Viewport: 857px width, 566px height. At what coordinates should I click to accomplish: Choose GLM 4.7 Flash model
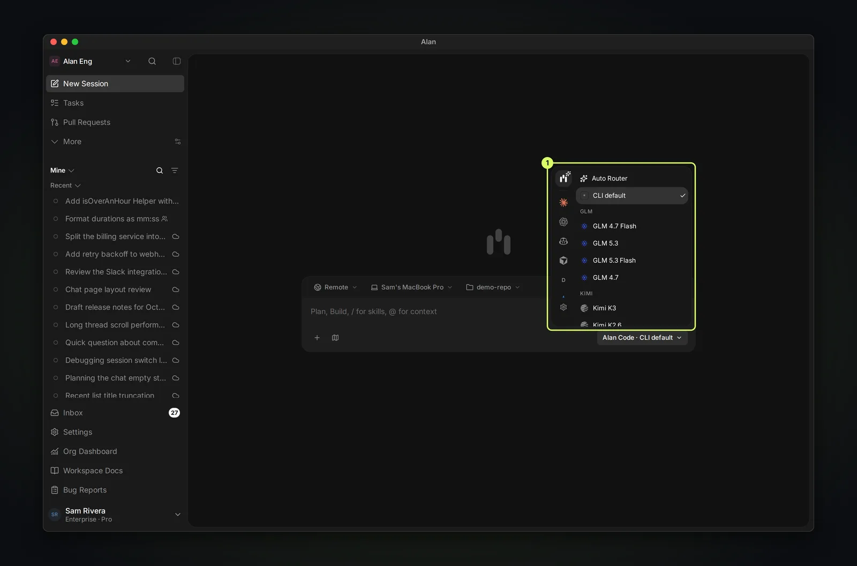click(632, 226)
